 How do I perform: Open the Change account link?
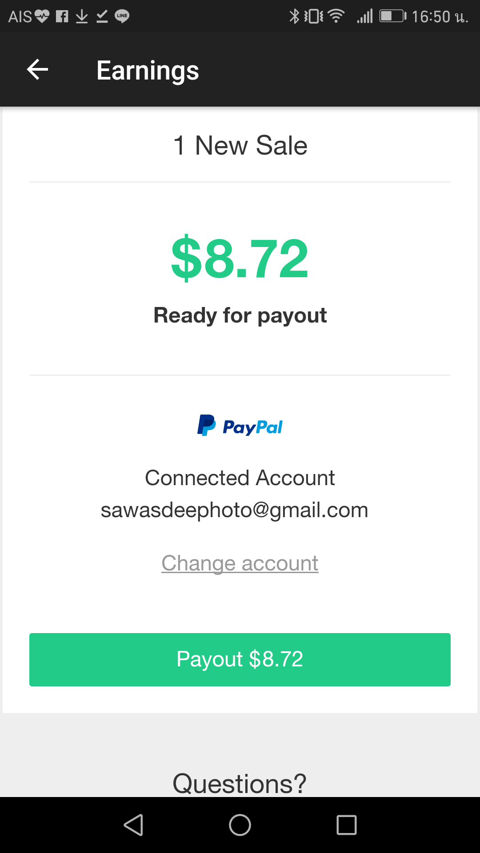[240, 563]
